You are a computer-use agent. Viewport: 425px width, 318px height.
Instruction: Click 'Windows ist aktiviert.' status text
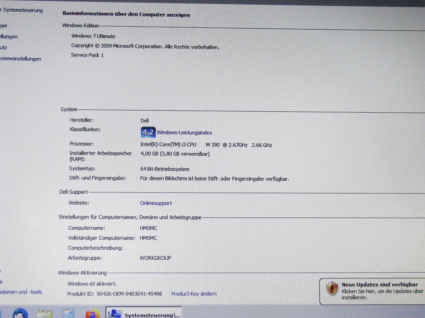tap(92, 284)
